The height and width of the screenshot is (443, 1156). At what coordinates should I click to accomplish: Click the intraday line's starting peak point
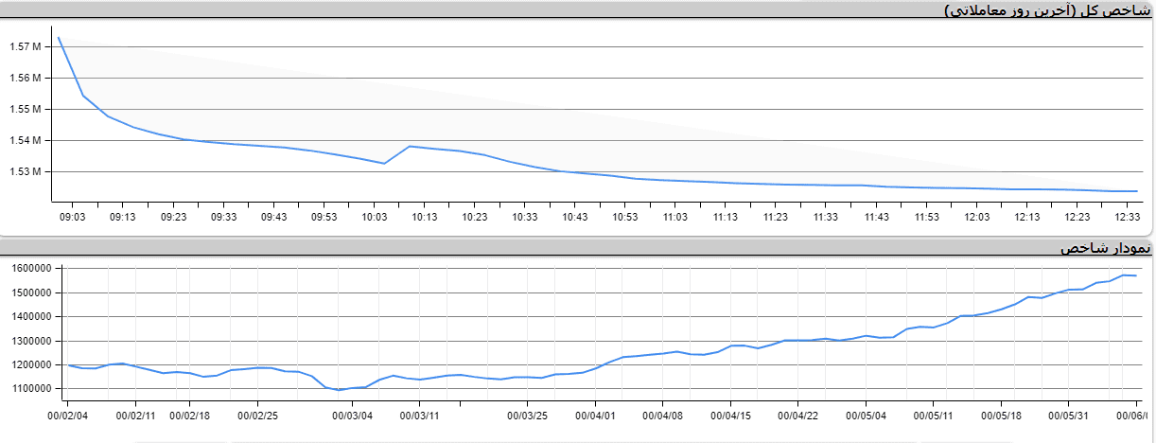[x=59, y=38]
